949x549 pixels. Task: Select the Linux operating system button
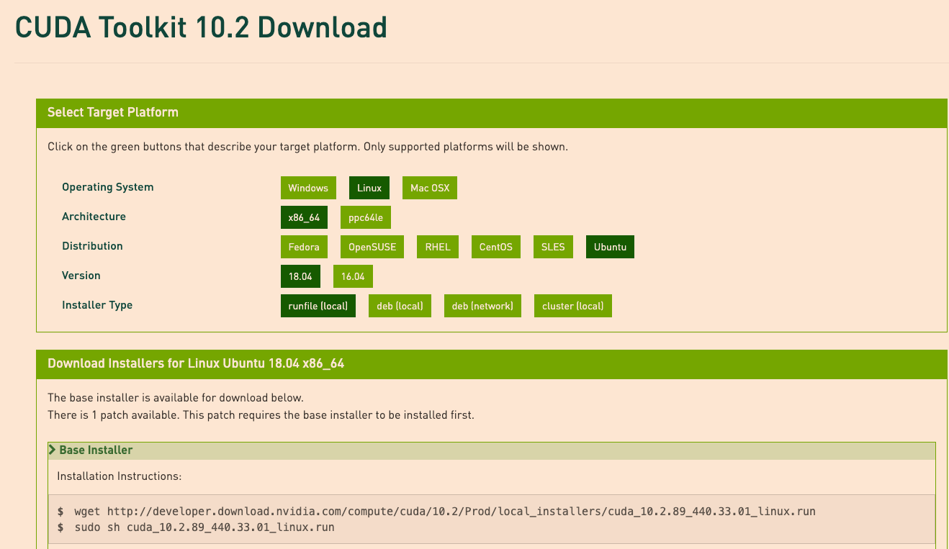pos(369,188)
